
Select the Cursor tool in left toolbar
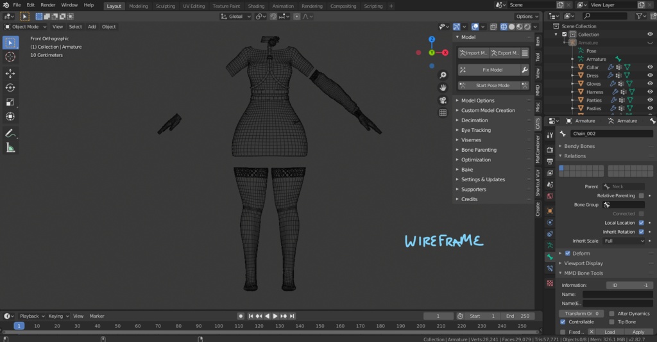10,57
